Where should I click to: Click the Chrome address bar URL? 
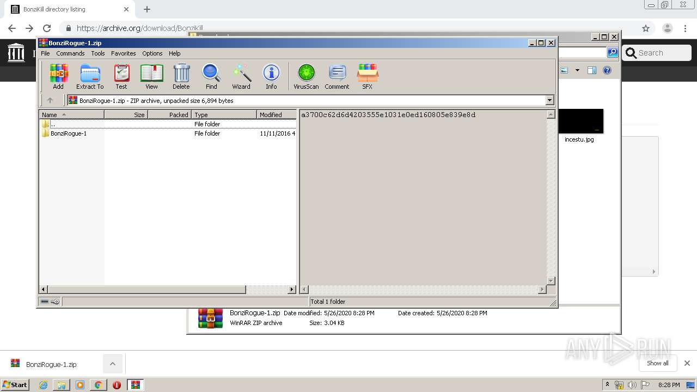(139, 28)
